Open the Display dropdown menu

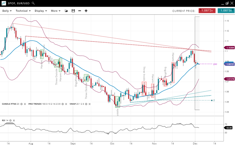coord(41,11)
